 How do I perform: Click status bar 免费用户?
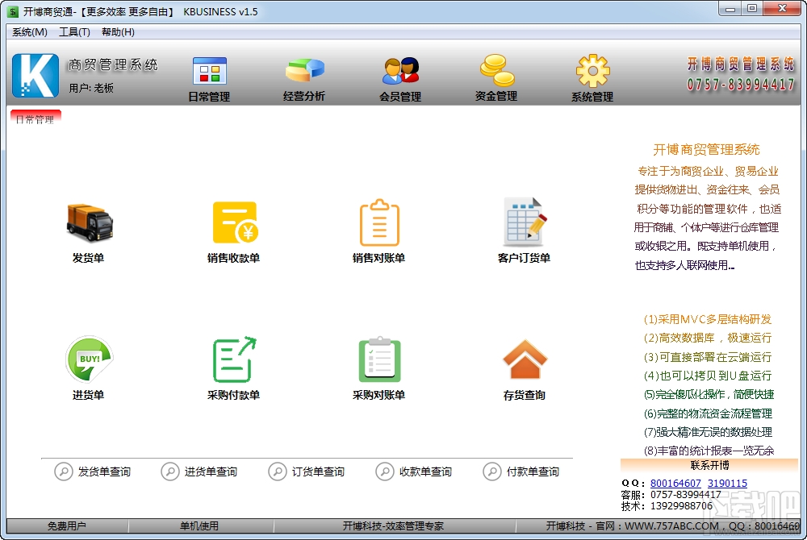point(67,526)
